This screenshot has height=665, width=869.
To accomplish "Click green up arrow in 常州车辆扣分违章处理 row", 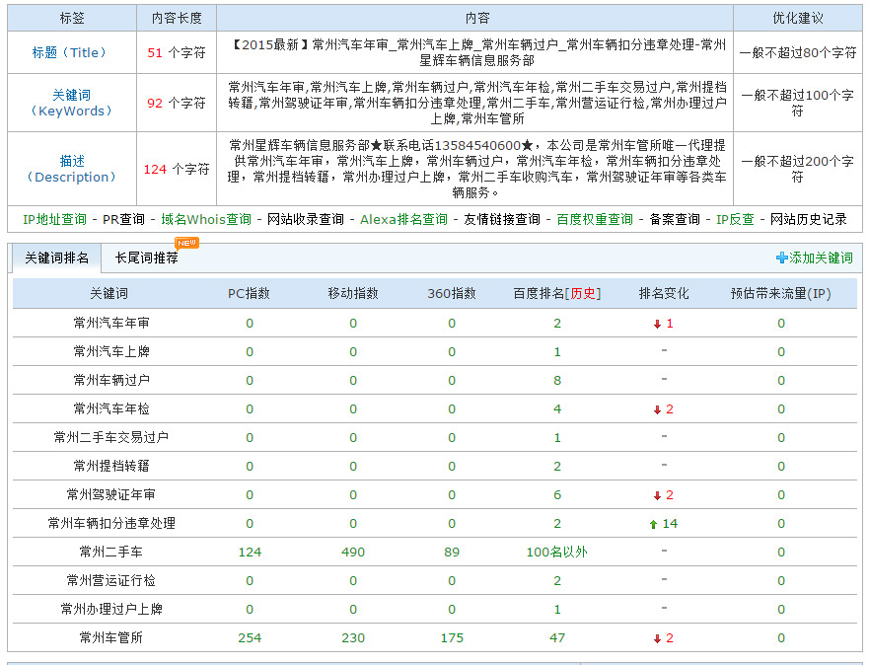I will [x=653, y=524].
